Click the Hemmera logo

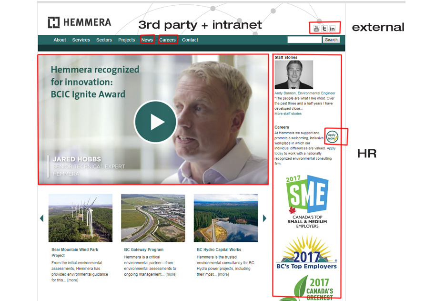tap(80, 22)
